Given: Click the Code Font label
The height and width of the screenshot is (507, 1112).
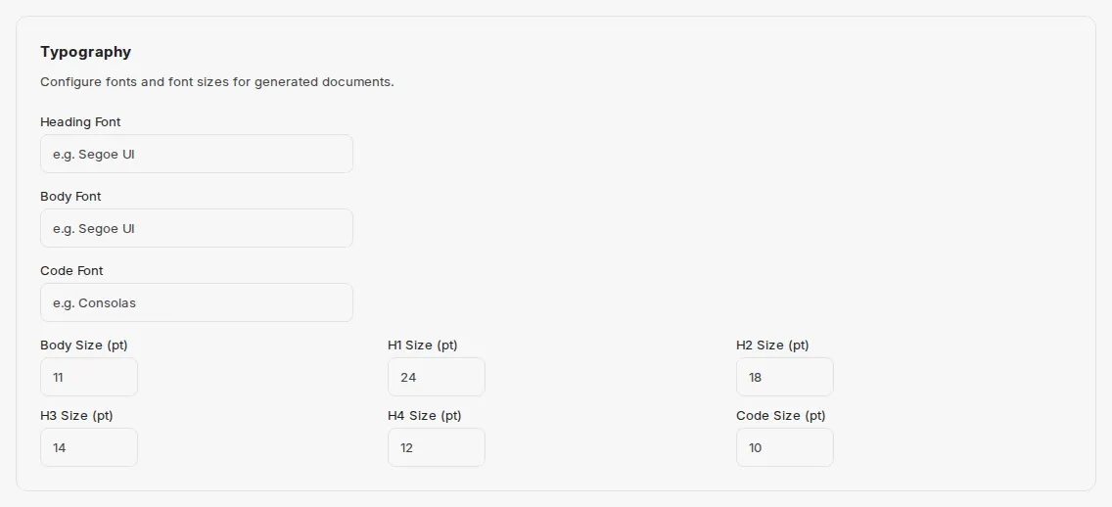Looking at the screenshot, I should (71, 271).
